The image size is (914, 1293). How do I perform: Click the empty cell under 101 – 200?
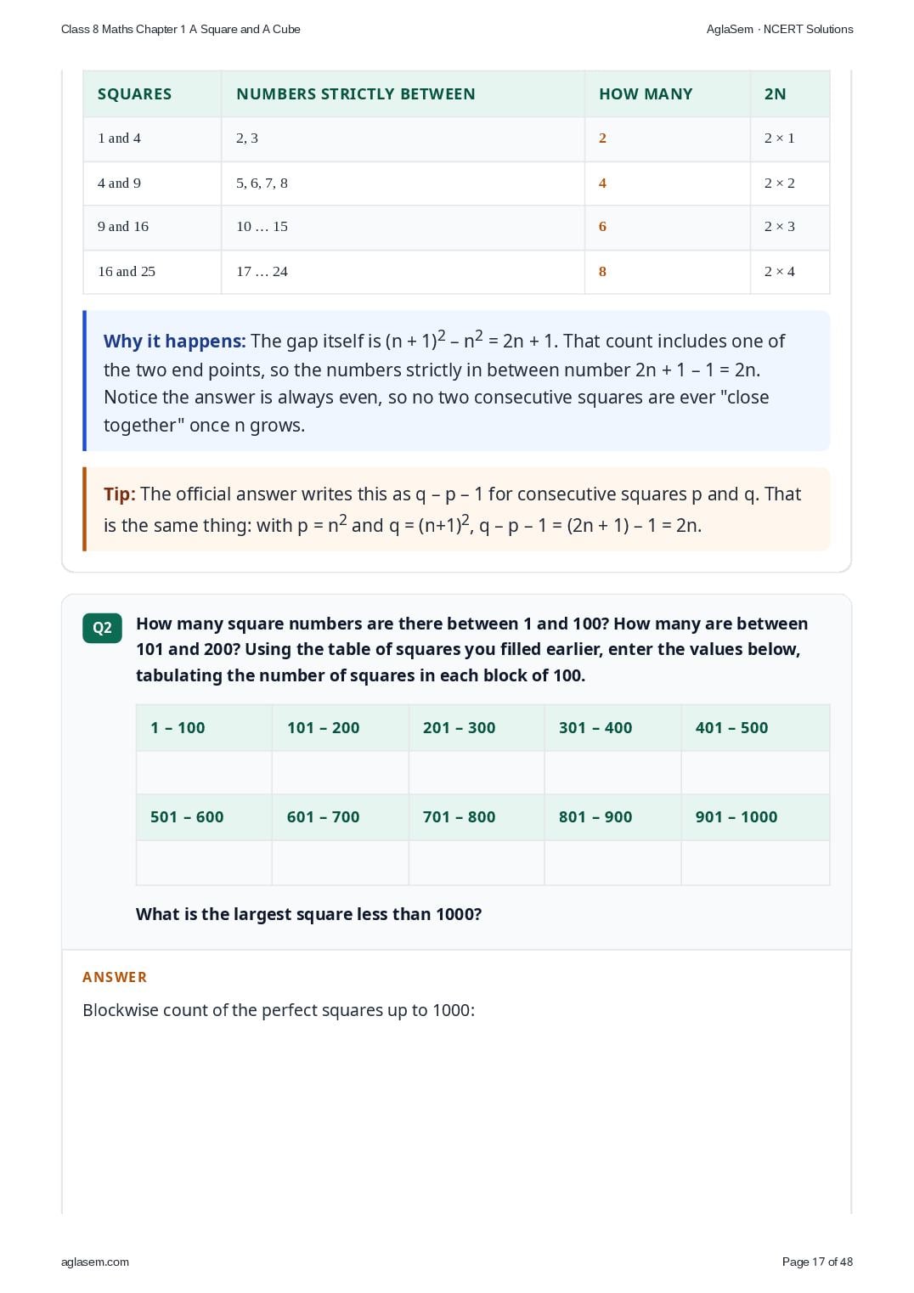point(340,772)
